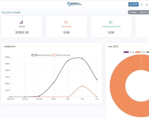The height and width of the screenshot is (118, 149).
Task: Click the orange Omzet donut segment
Action: (x=118, y=86)
